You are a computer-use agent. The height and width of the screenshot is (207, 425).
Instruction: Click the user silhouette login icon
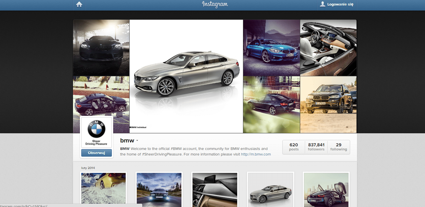tap(322, 4)
